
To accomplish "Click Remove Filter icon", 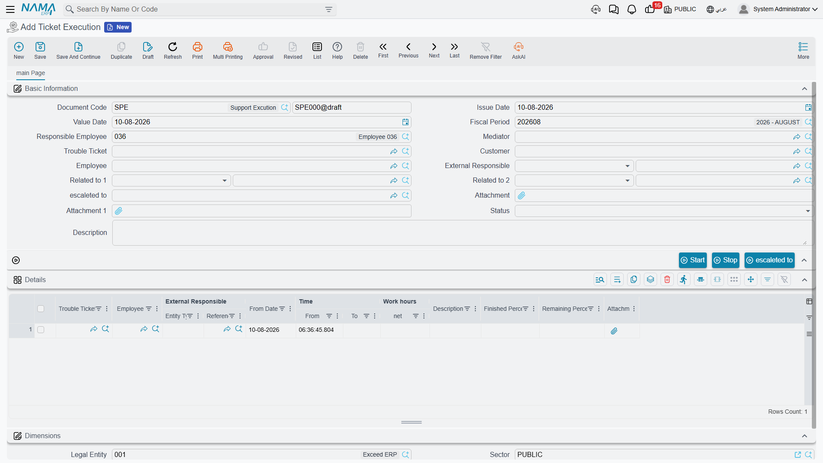I will (486, 50).
